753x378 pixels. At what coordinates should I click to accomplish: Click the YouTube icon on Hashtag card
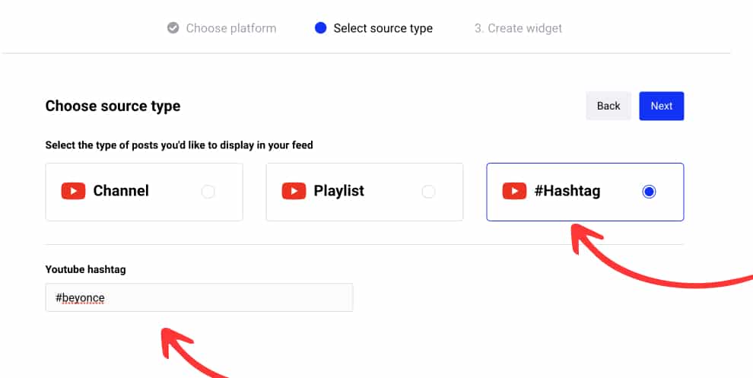(514, 191)
